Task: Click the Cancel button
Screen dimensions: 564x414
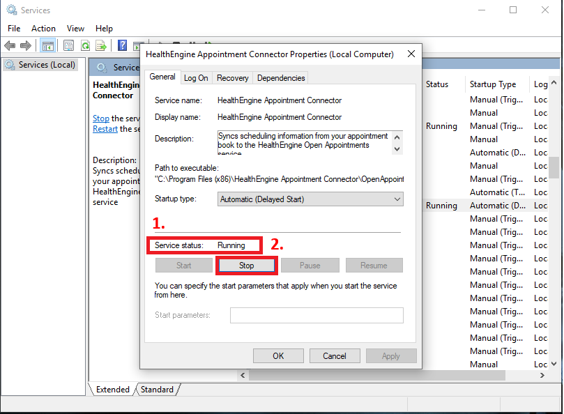Action: point(335,355)
